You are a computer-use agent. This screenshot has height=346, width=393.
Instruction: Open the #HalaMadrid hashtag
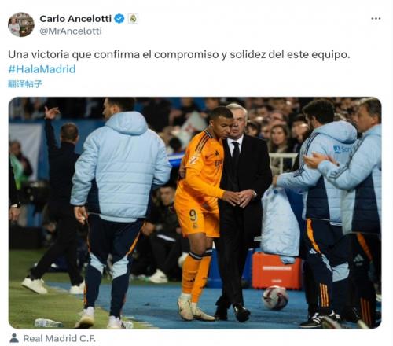pos(42,69)
